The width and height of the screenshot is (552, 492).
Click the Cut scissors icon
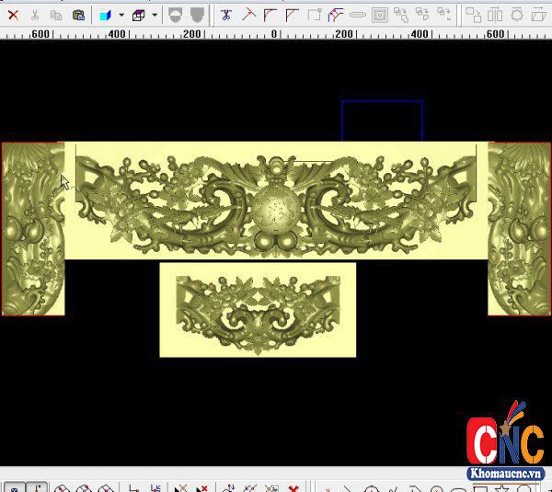coord(35,15)
